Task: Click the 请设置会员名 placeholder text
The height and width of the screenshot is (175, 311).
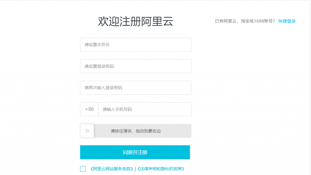Action: (x=97, y=45)
